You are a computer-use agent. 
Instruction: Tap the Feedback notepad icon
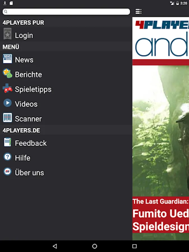(8, 142)
